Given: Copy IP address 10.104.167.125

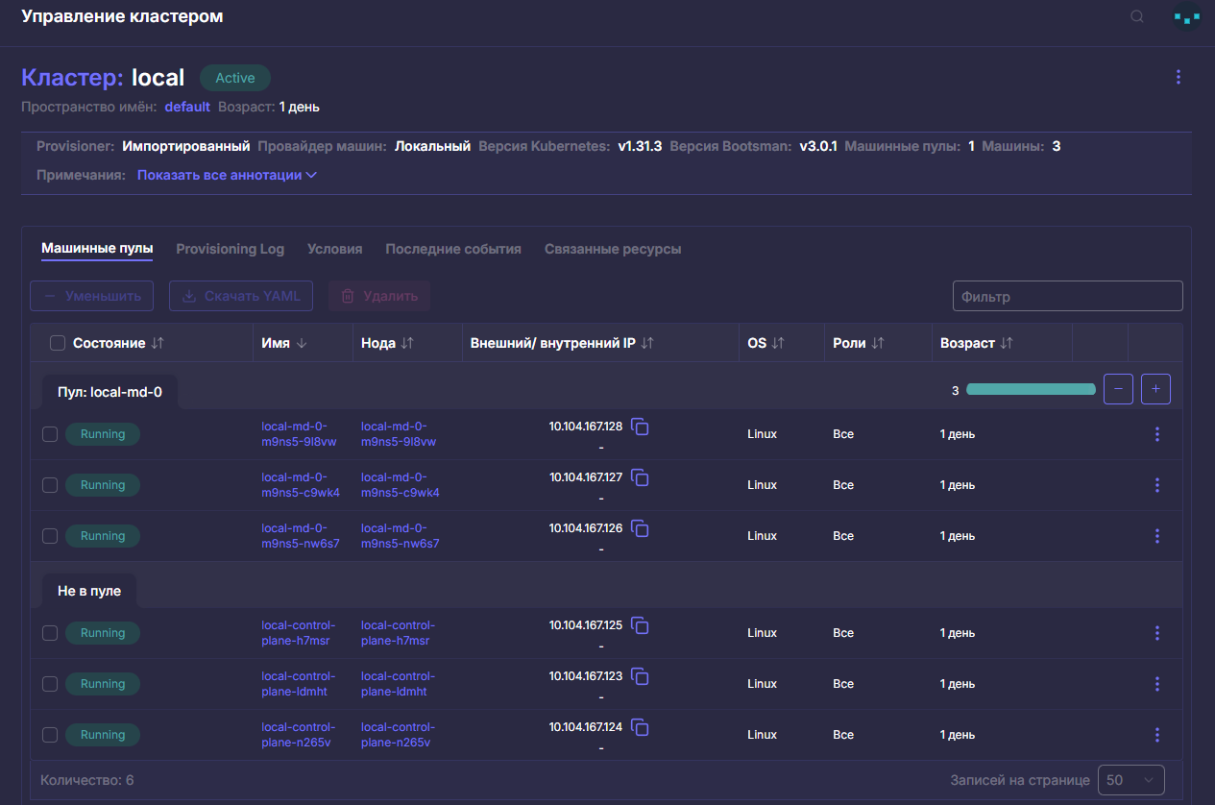Looking at the screenshot, I should tap(640, 625).
